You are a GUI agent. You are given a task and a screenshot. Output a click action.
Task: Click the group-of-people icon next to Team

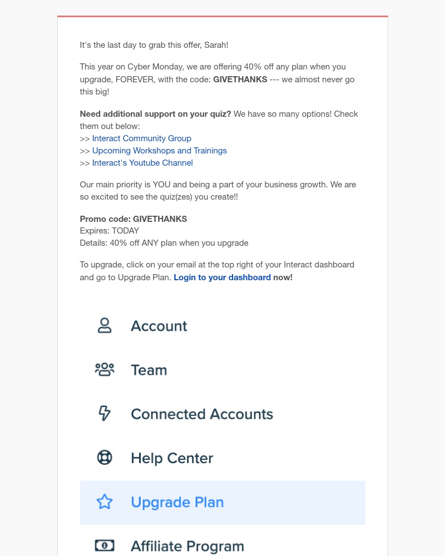click(x=105, y=370)
